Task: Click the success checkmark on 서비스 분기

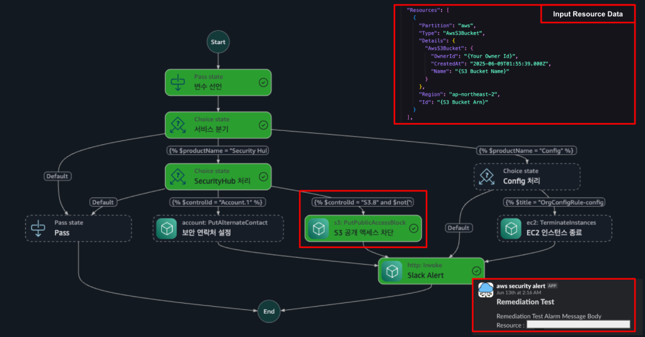Action: [263, 125]
